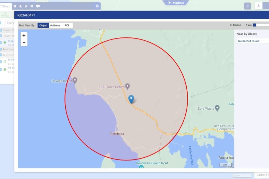Toggle checkbox beside RJ03A vehicle entry
The height and width of the screenshot is (179, 269).
click(x=1, y=42)
